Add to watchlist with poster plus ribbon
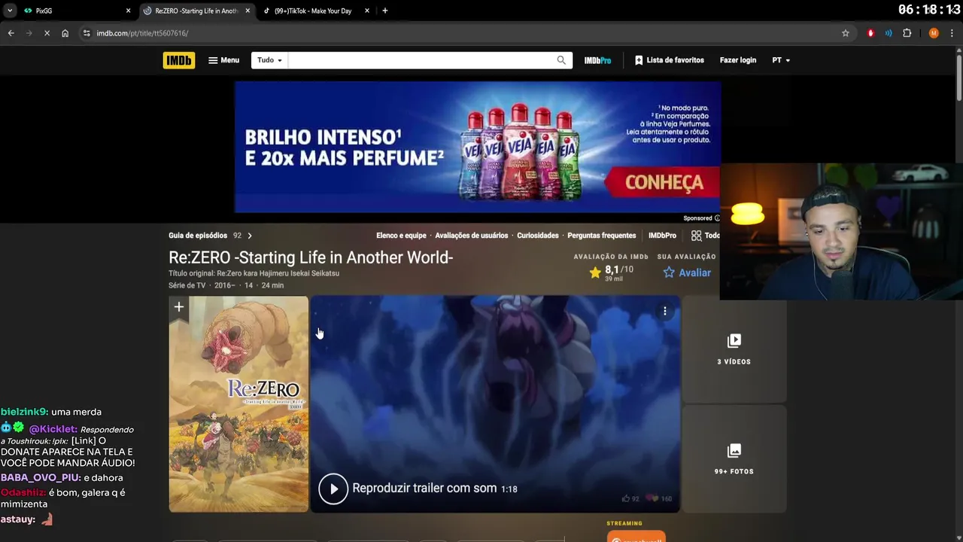 tap(178, 307)
